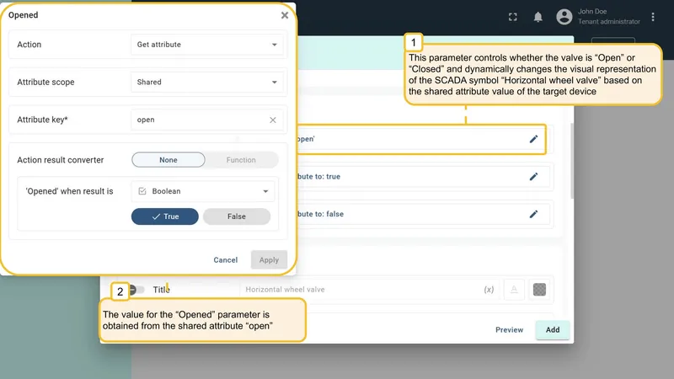The width and height of the screenshot is (674, 379).
Task: Edit the 'attribute to: false' row pencil
Action: click(533, 214)
